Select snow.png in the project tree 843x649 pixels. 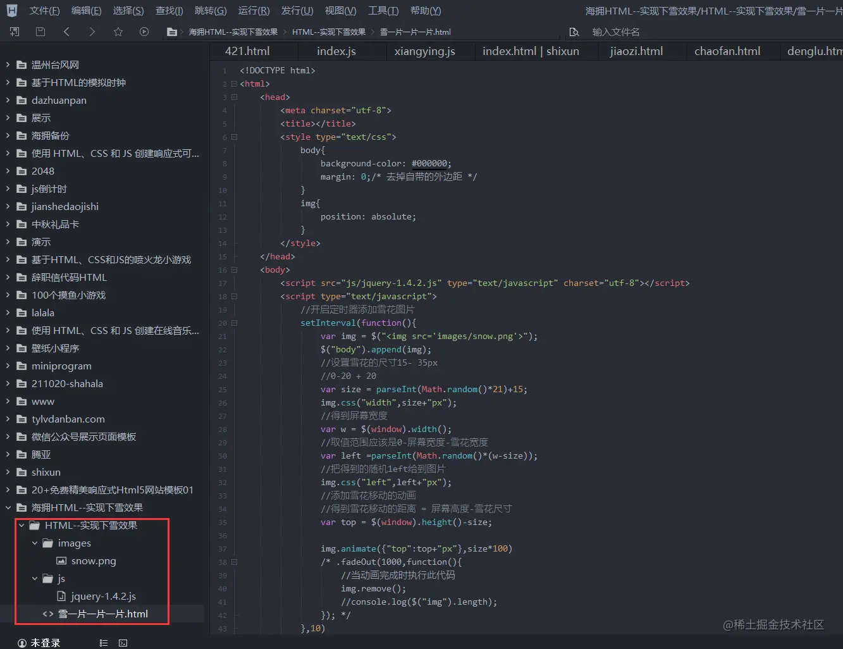[x=94, y=560]
